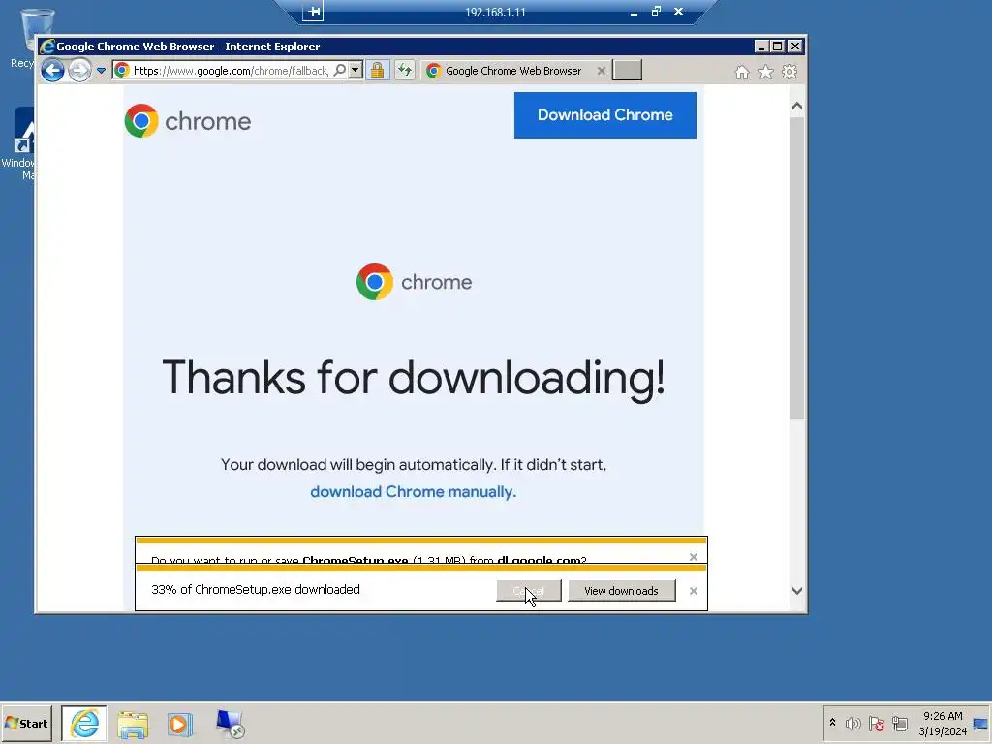Viewport: 992px width, 744px height.
Task: Click the Show desktop button
Action: coord(981,723)
